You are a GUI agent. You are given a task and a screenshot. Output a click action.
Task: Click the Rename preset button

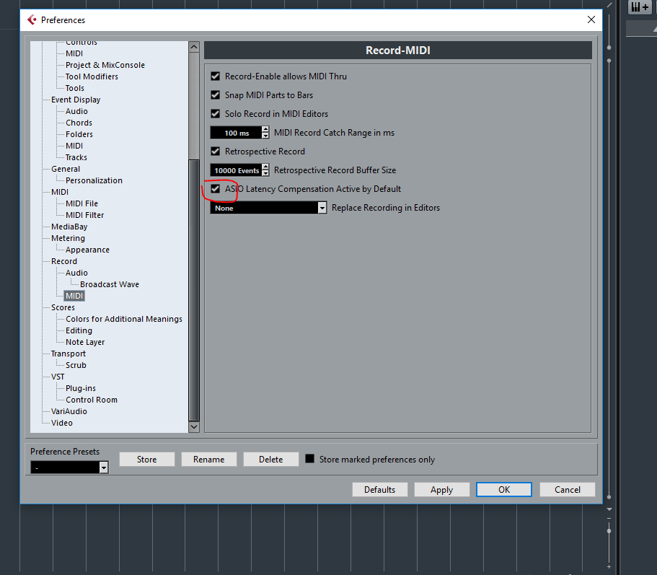click(208, 460)
